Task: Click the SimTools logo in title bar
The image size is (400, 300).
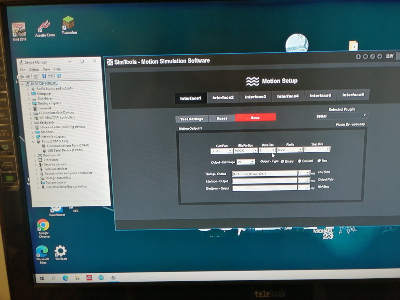Action: click(x=110, y=62)
